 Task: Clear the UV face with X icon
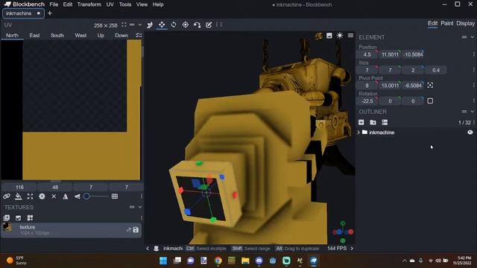point(54,197)
